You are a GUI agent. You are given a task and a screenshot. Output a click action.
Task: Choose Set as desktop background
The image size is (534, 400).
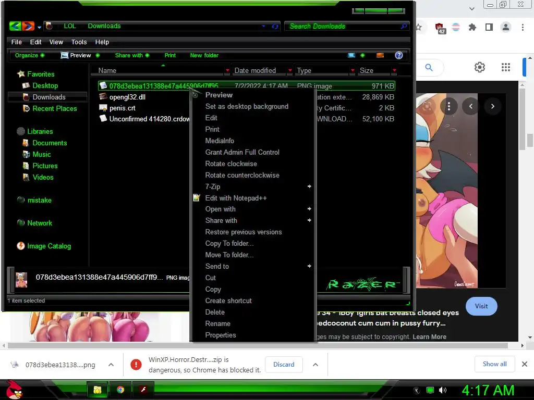tap(247, 106)
